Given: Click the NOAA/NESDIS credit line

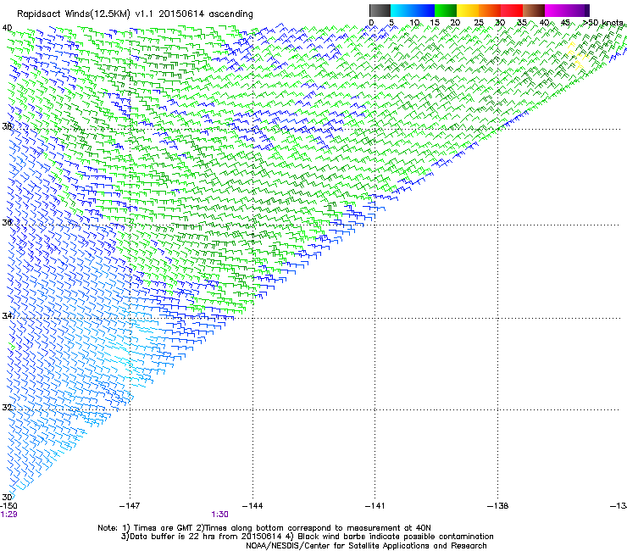Looking at the screenshot, I should 366,546.
